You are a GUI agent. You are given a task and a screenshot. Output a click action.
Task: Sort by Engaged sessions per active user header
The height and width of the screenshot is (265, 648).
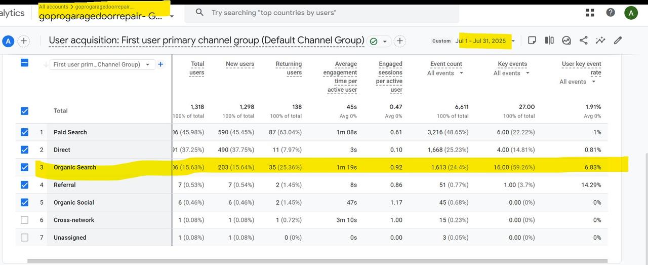[x=389, y=77]
